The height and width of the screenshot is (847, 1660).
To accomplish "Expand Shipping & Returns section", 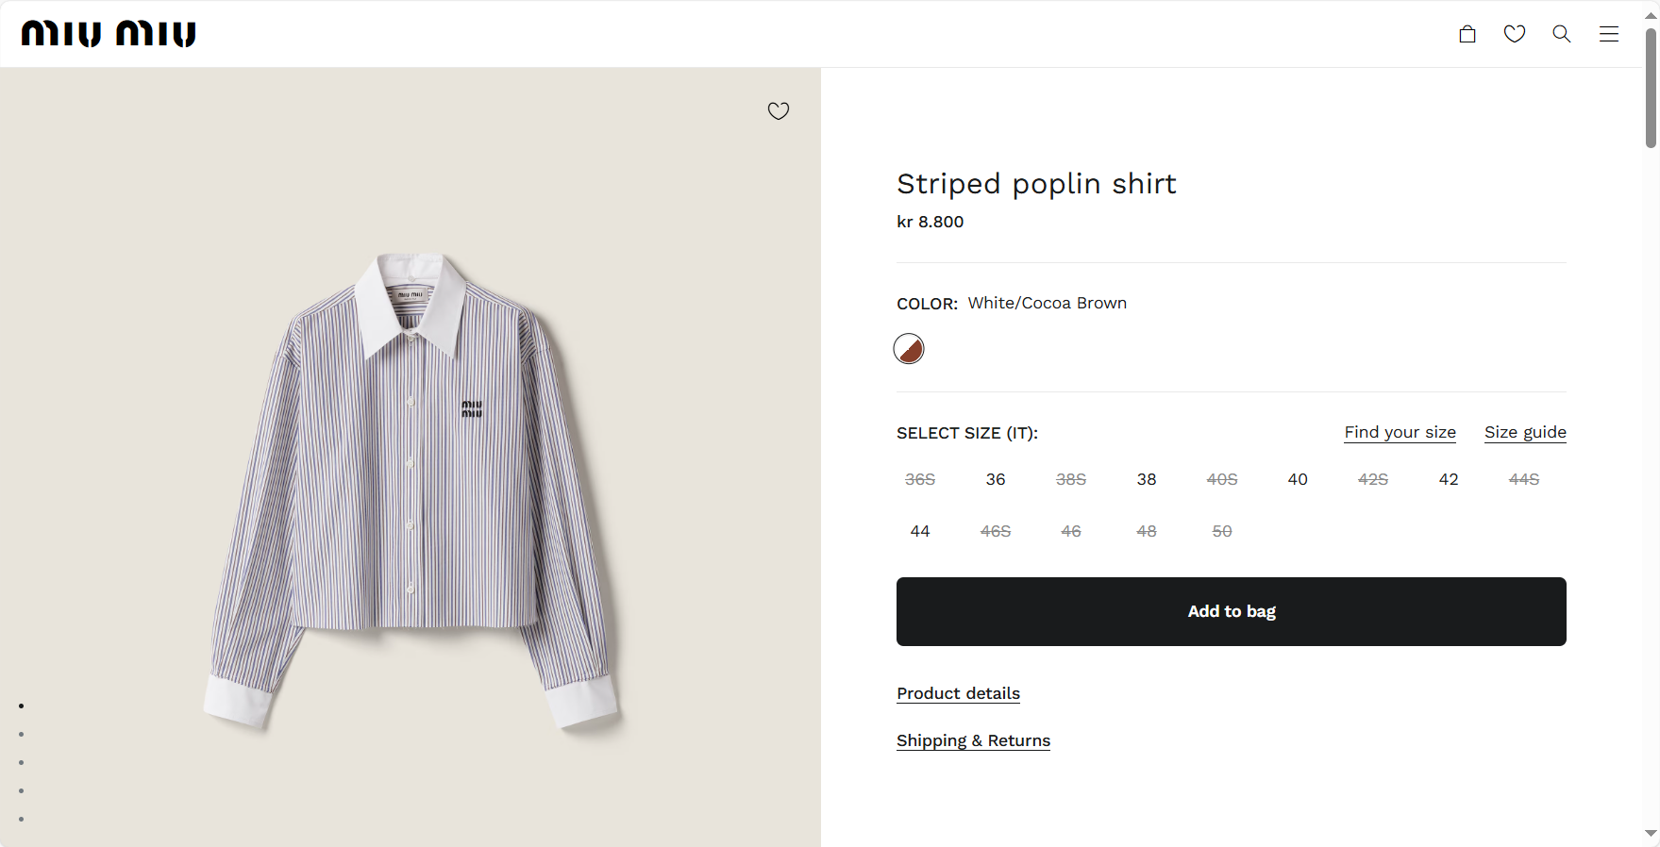I will [973, 740].
